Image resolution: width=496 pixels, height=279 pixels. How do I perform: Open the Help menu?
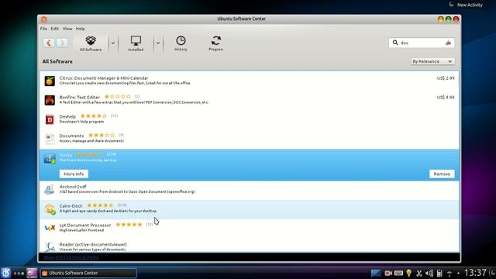tap(80, 29)
